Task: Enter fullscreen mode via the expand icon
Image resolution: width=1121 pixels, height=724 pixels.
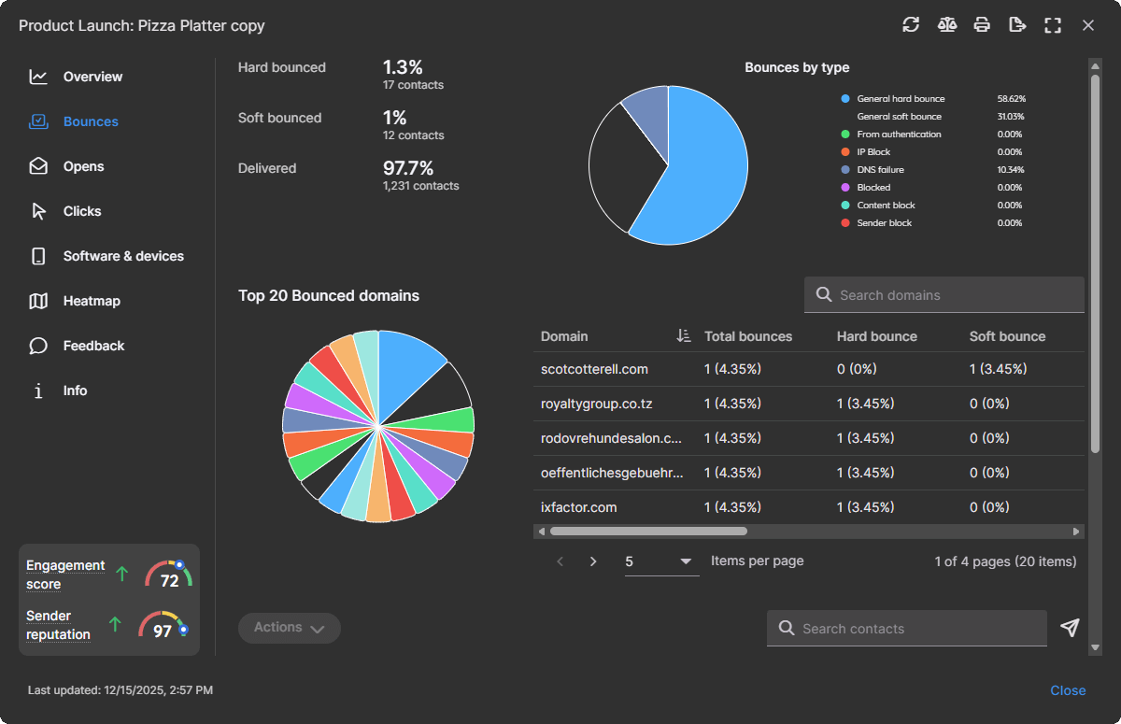Action: (1052, 25)
